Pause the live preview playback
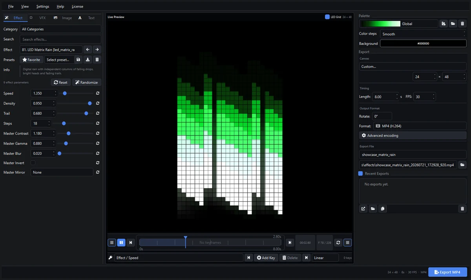Screen dimensions: 471x280 [121, 243]
